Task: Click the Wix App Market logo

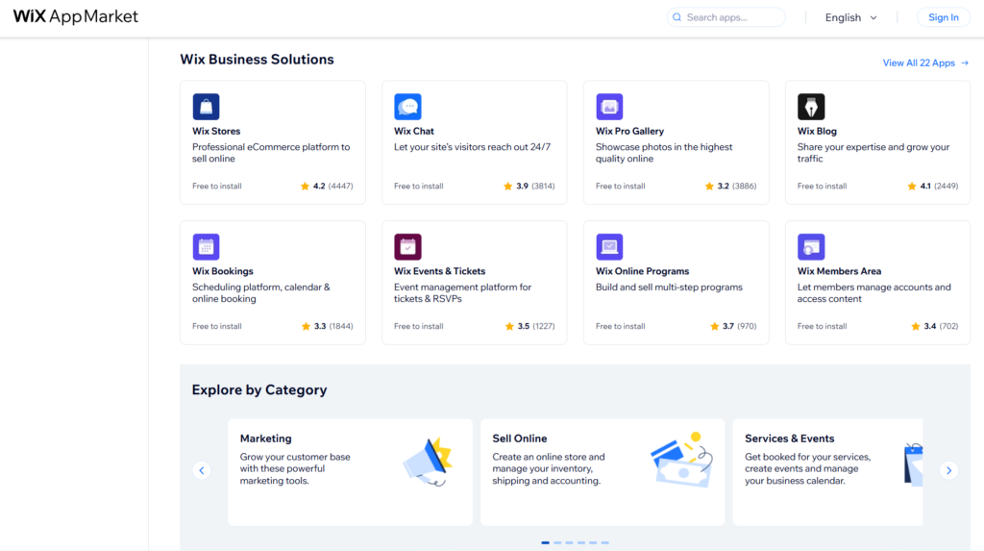Action: pyautogui.click(x=75, y=16)
